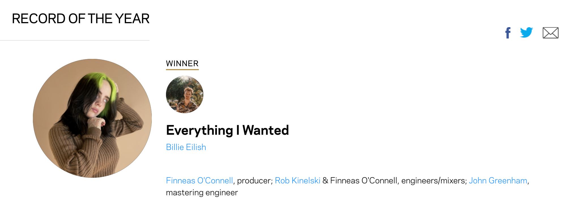Share via the email envelope icon

pos(550,33)
